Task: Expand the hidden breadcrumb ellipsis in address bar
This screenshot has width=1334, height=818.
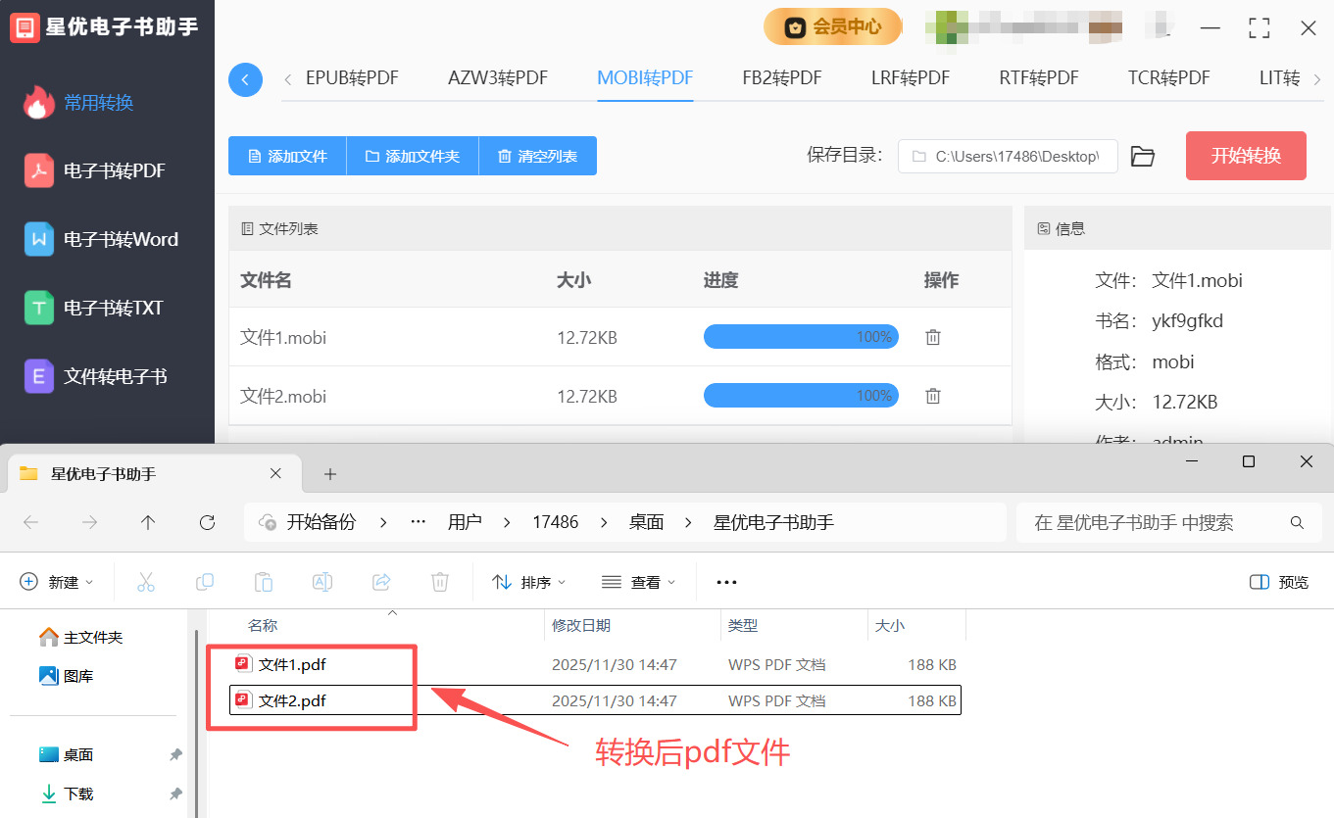Action: pyautogui.click(x=419, y=523)
